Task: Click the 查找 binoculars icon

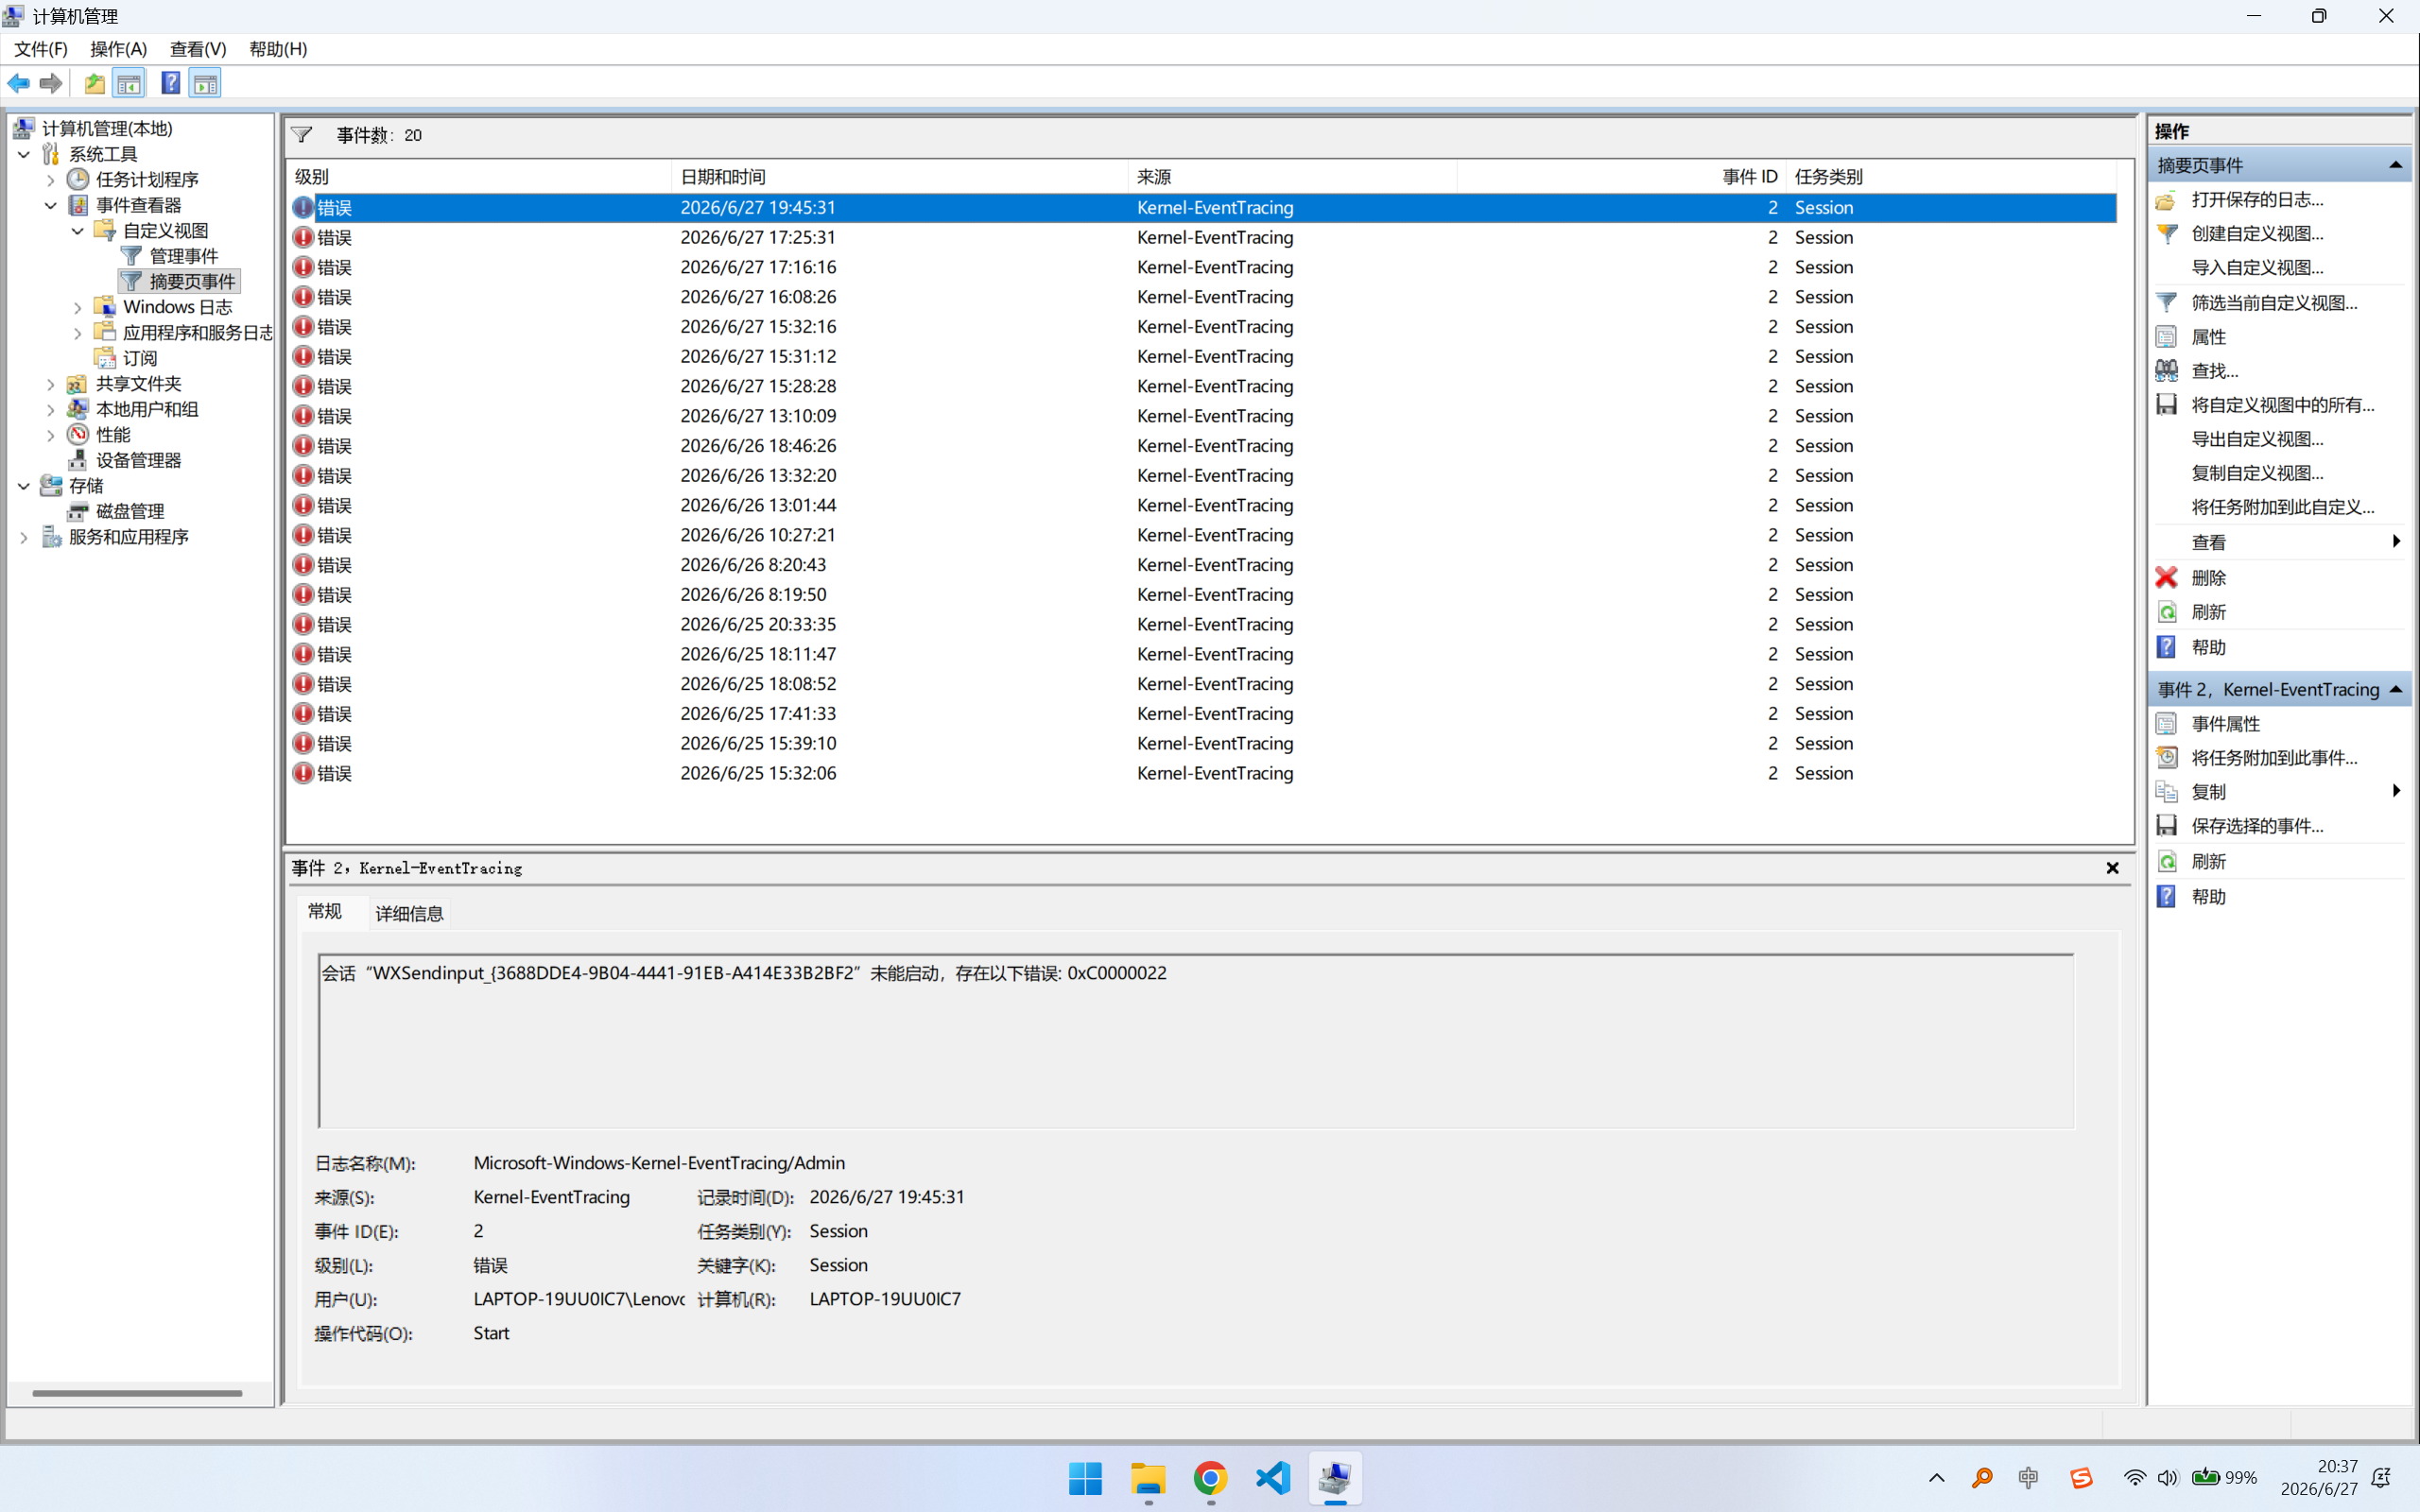Action: pos(2166,371)
